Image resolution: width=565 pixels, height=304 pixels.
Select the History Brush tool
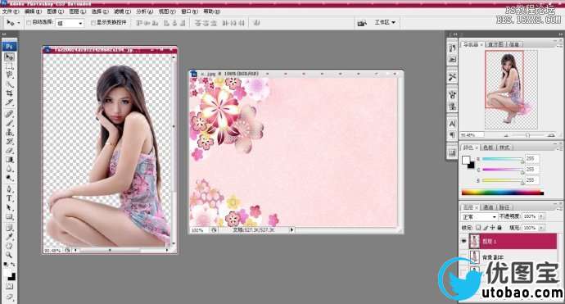(9, 141)
